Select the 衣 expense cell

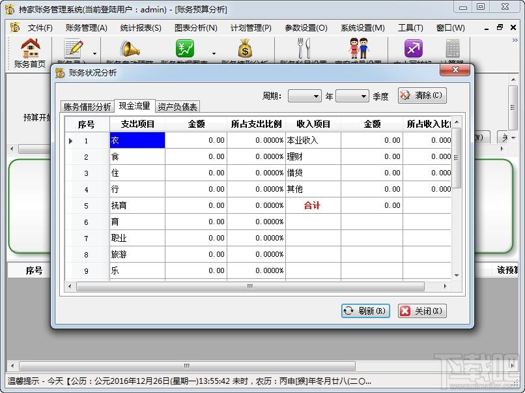(137, 140)
